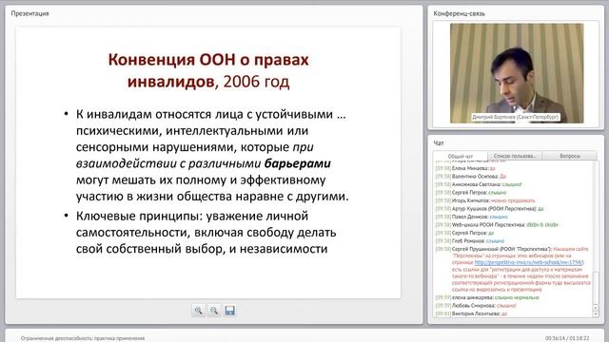Select елена шинкарева's слышно нормально message

[487, 297]
